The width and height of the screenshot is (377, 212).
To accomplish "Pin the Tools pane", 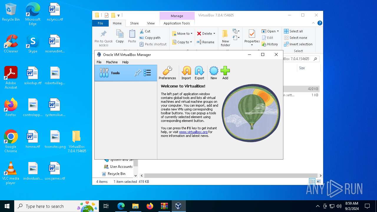I will 138,73.
